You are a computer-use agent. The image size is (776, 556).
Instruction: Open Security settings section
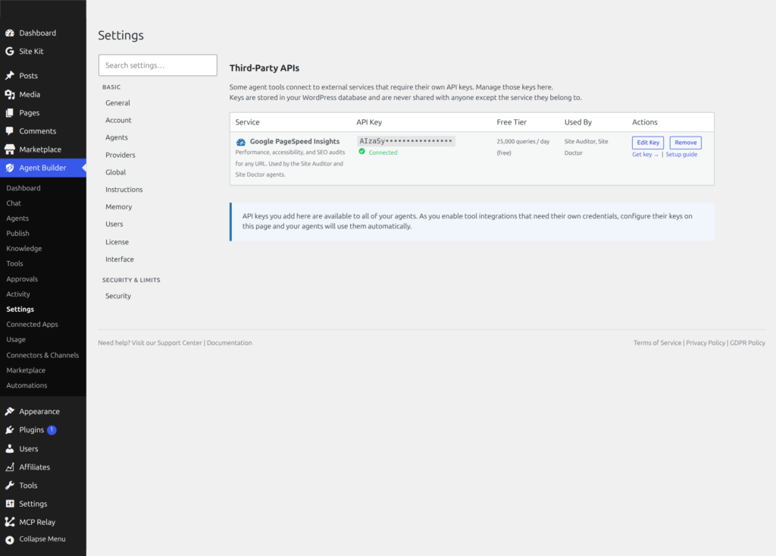tap(117, 297)
